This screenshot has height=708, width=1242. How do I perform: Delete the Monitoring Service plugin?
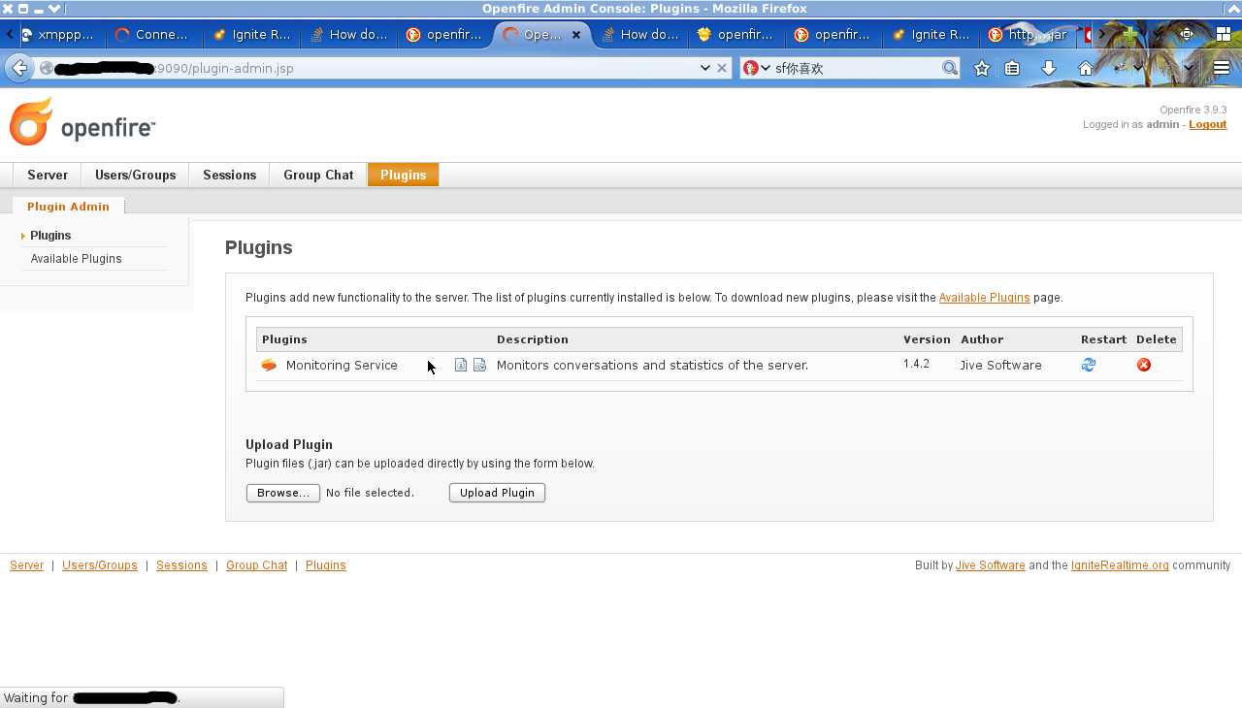1144,365
